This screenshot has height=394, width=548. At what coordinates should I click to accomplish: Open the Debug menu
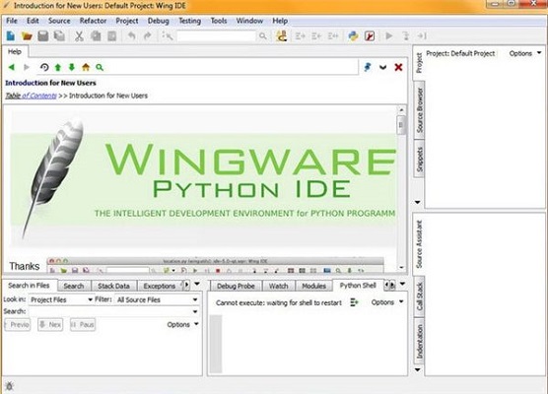[x=158, y=21]
